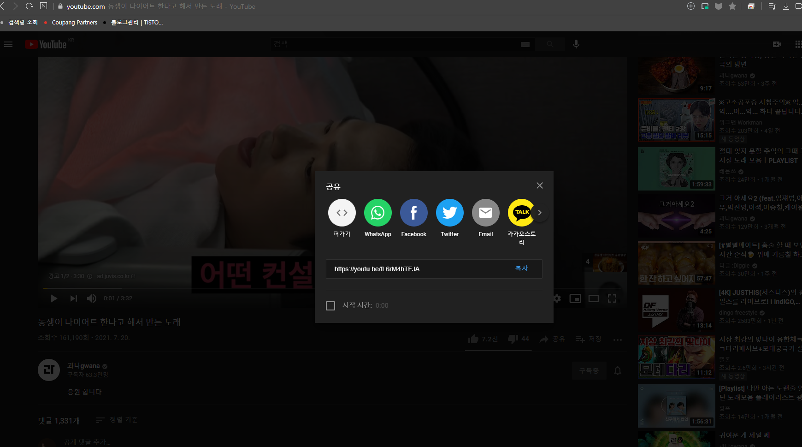Open the YouTube hamburger guide menu
The image size is (802, 447).
click(x=8, y=44)
